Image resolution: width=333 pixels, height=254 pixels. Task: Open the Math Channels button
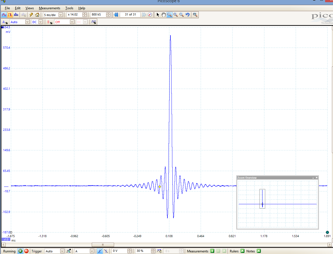click(94, 22)
